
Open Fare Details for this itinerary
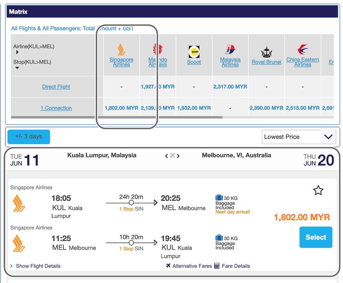pos(232,266)
